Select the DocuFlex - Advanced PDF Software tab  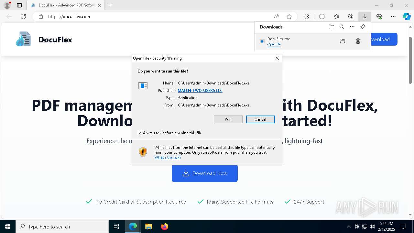[66, 5]
